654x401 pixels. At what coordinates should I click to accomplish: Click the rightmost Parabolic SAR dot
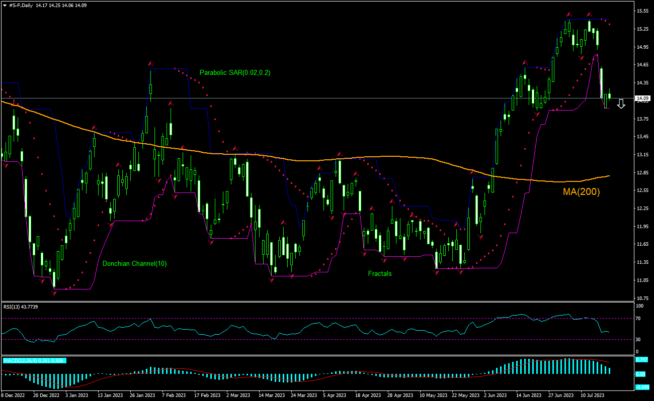tap(609, 24)
